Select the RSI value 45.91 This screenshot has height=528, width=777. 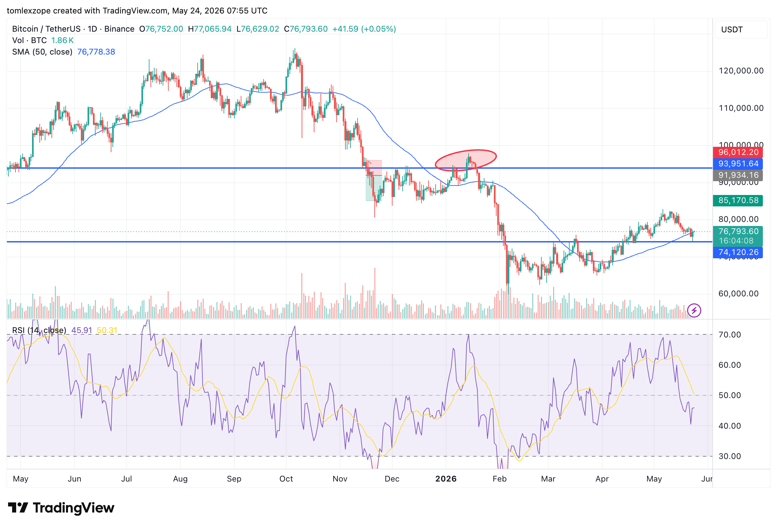click(82, 330)
